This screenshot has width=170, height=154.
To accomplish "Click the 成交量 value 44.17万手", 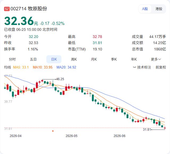I will click(157, 37).
